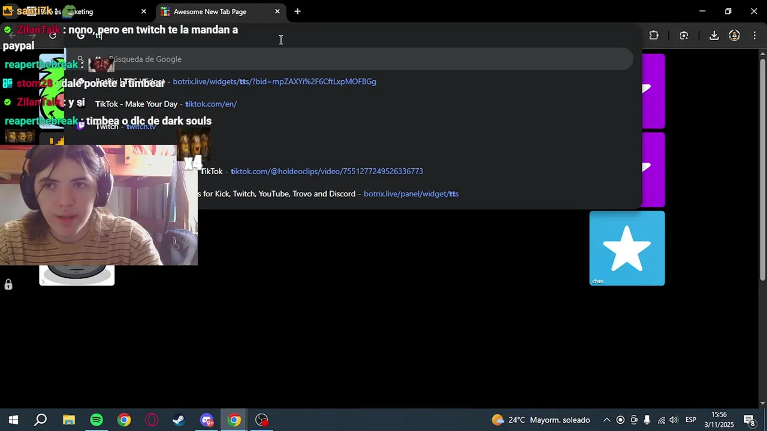Open the first Chrome taskbar icon

(124, 420)
